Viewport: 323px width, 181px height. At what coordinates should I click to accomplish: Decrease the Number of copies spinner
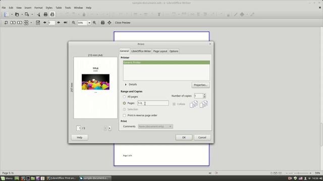[x=204, y=97]
